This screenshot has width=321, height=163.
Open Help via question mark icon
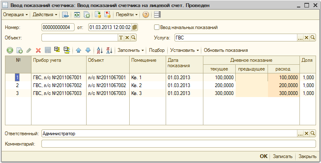point(145,15)
